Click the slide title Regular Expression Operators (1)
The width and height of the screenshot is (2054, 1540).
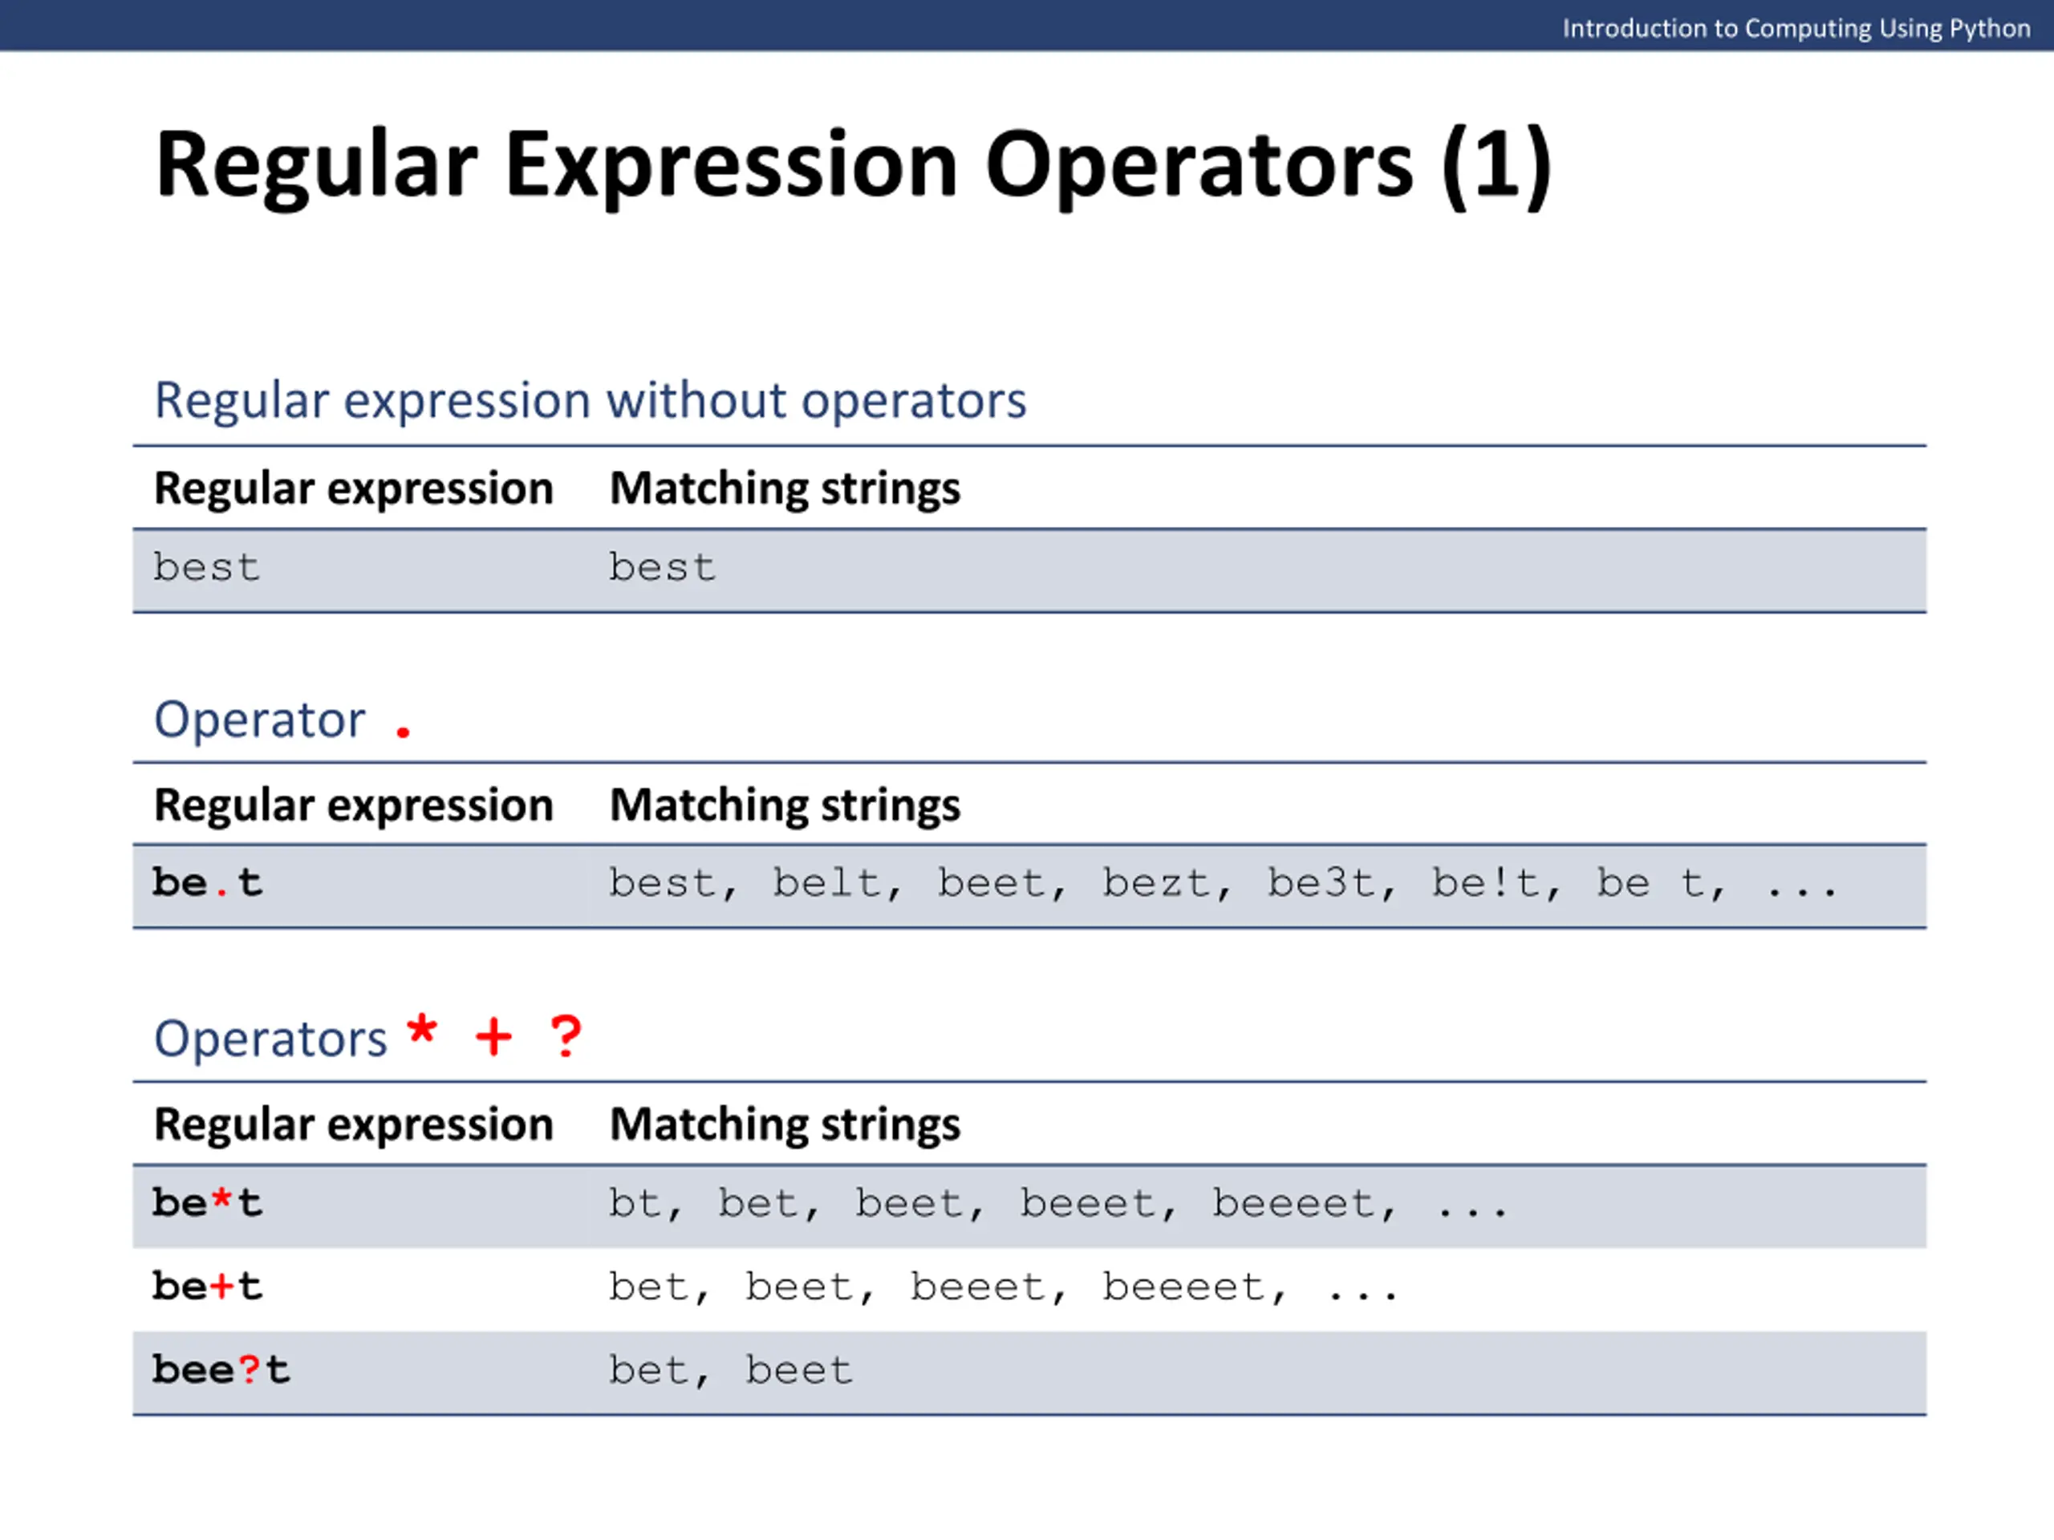coord(854,167)
